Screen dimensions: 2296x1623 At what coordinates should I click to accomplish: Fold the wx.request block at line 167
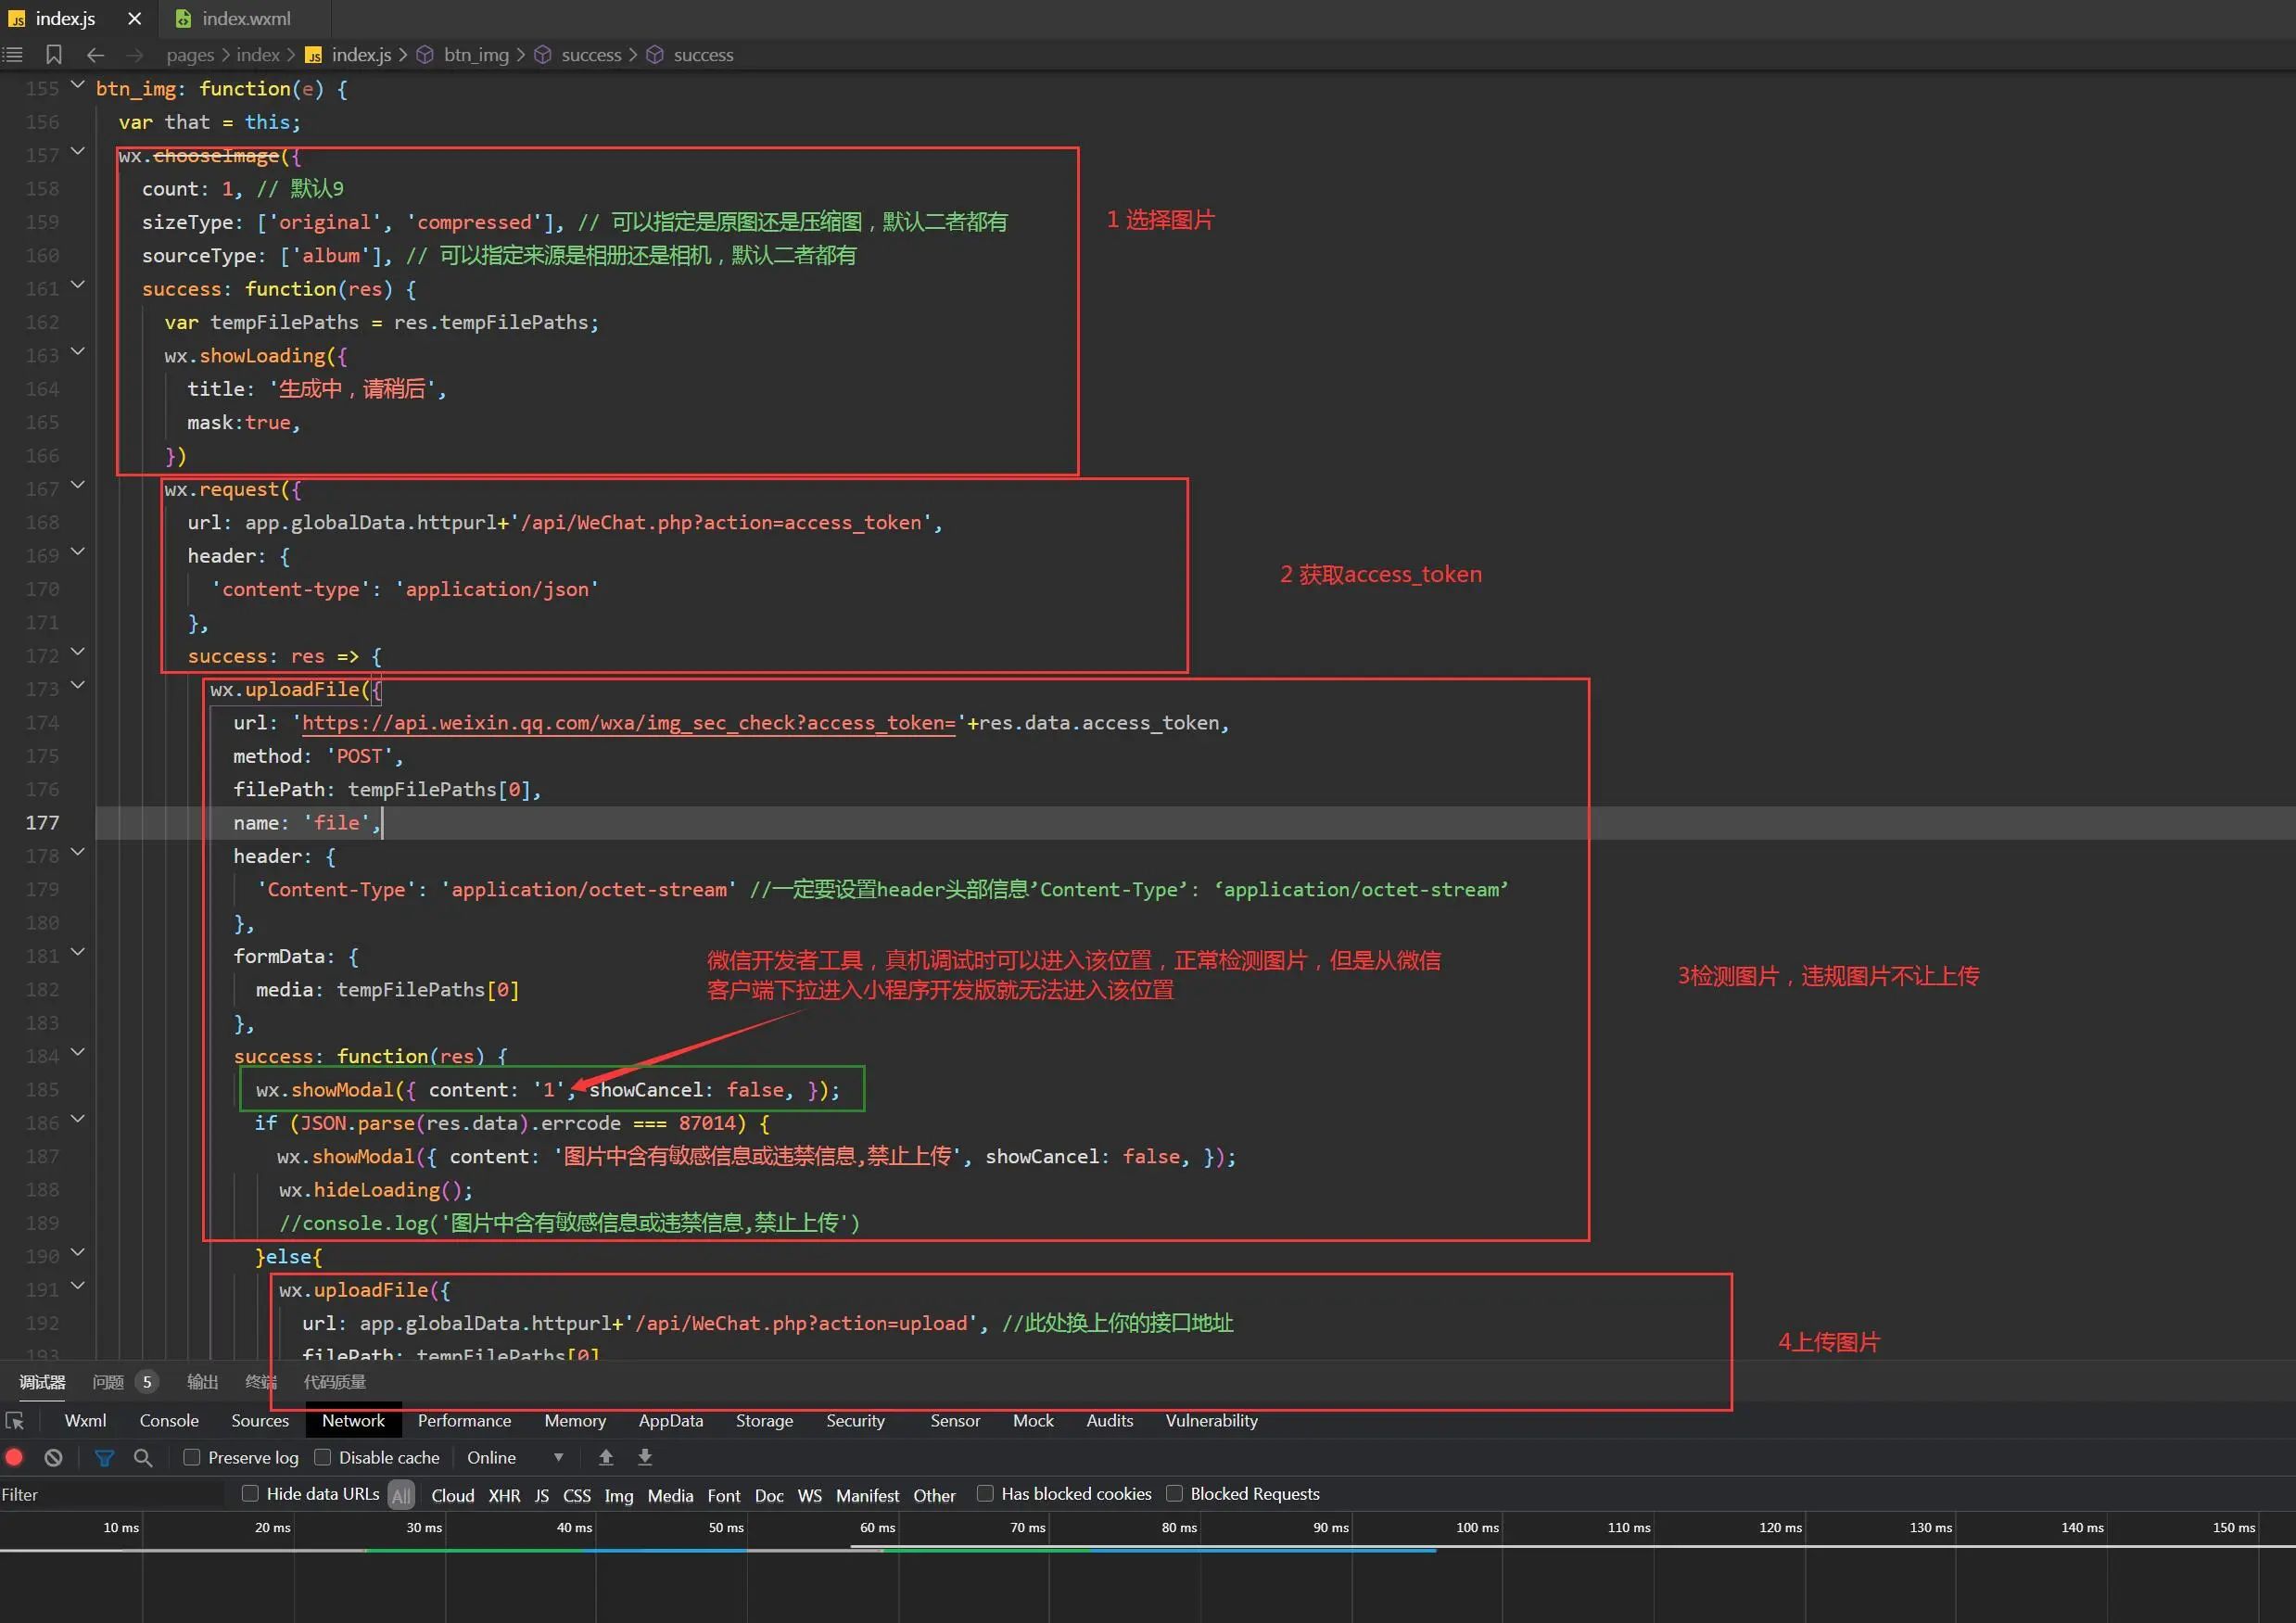(x=78, y=485)
